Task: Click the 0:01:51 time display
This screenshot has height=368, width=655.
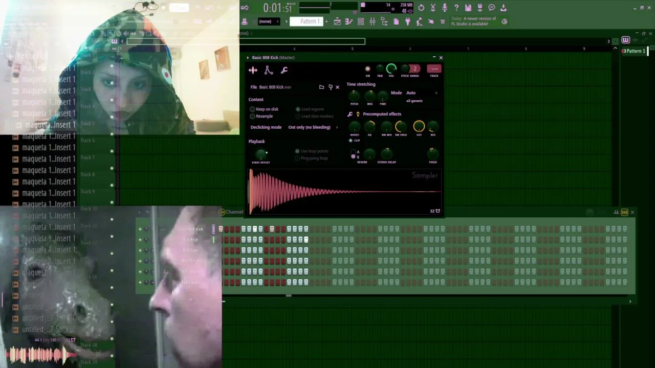Action: [x=277, y=8]
